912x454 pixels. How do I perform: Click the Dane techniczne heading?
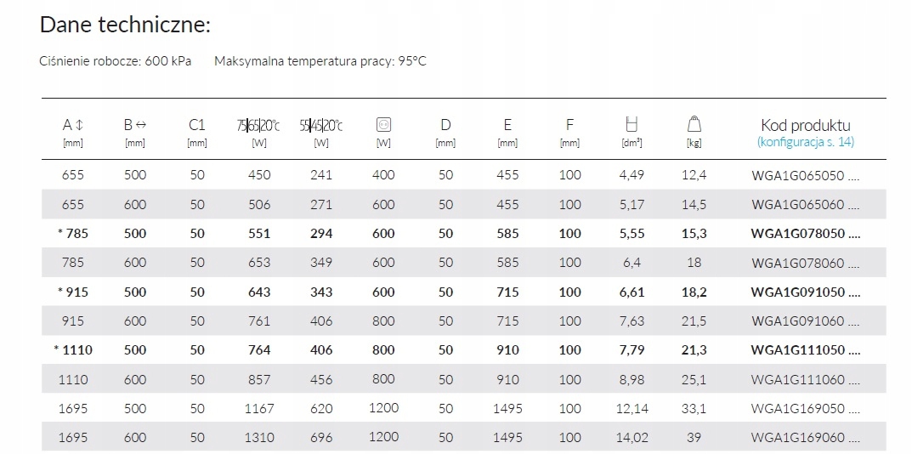[125, 25]
